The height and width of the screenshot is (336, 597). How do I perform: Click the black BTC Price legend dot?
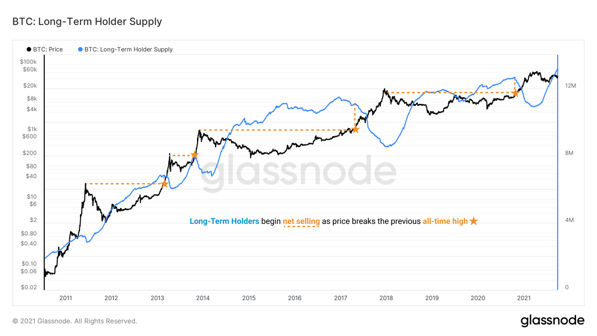tap(29, 50)
